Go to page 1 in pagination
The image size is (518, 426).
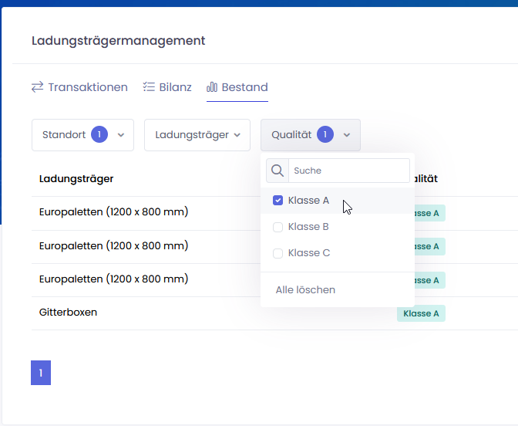41,374
